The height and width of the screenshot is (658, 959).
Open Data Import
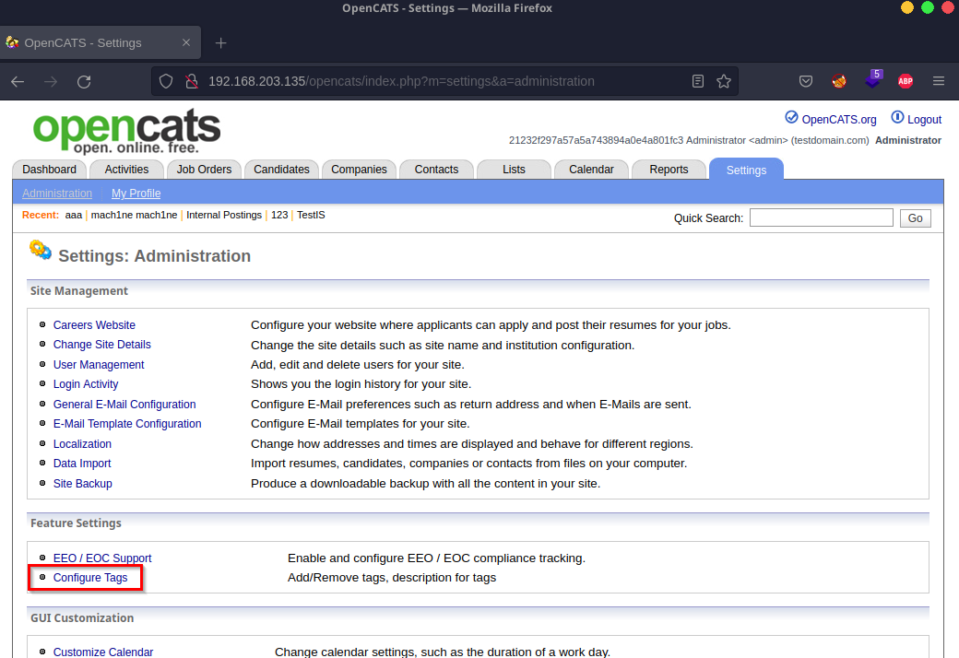tap(82, 464)
